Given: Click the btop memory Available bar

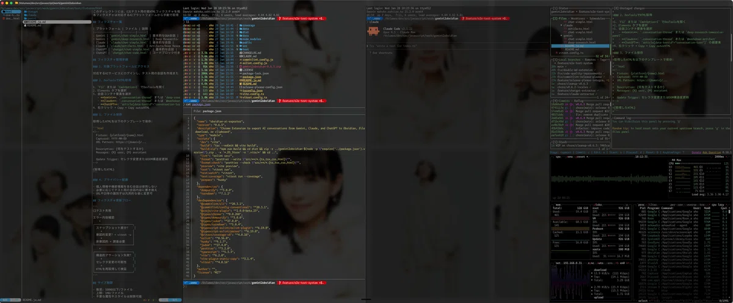Looking at the screenshot, I should click(x=571, y=229).
